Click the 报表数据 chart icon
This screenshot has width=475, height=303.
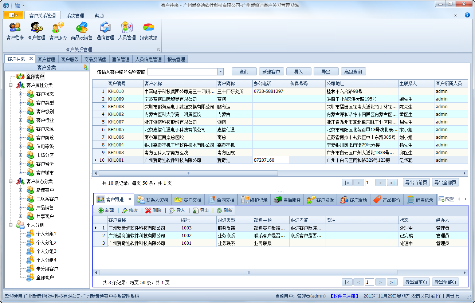pos(148,31)
